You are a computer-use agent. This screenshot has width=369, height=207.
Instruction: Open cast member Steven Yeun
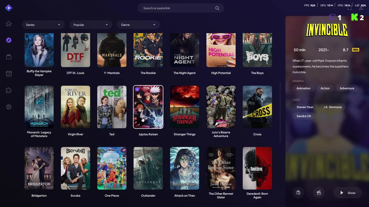(x=305, y=107)
